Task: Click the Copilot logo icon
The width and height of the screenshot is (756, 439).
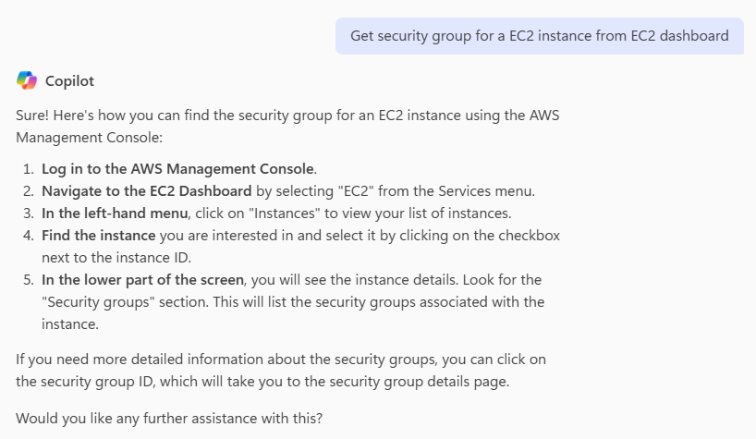Action: (x=27, y=80)
